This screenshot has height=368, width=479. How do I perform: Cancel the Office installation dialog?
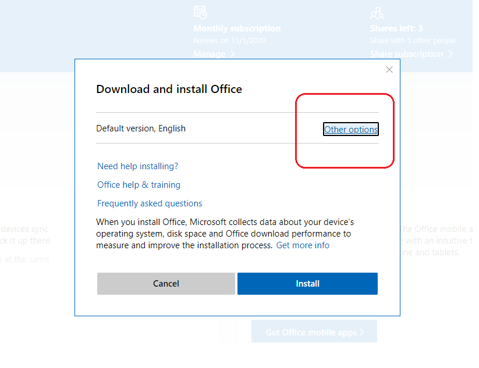[x=166, y=284]
